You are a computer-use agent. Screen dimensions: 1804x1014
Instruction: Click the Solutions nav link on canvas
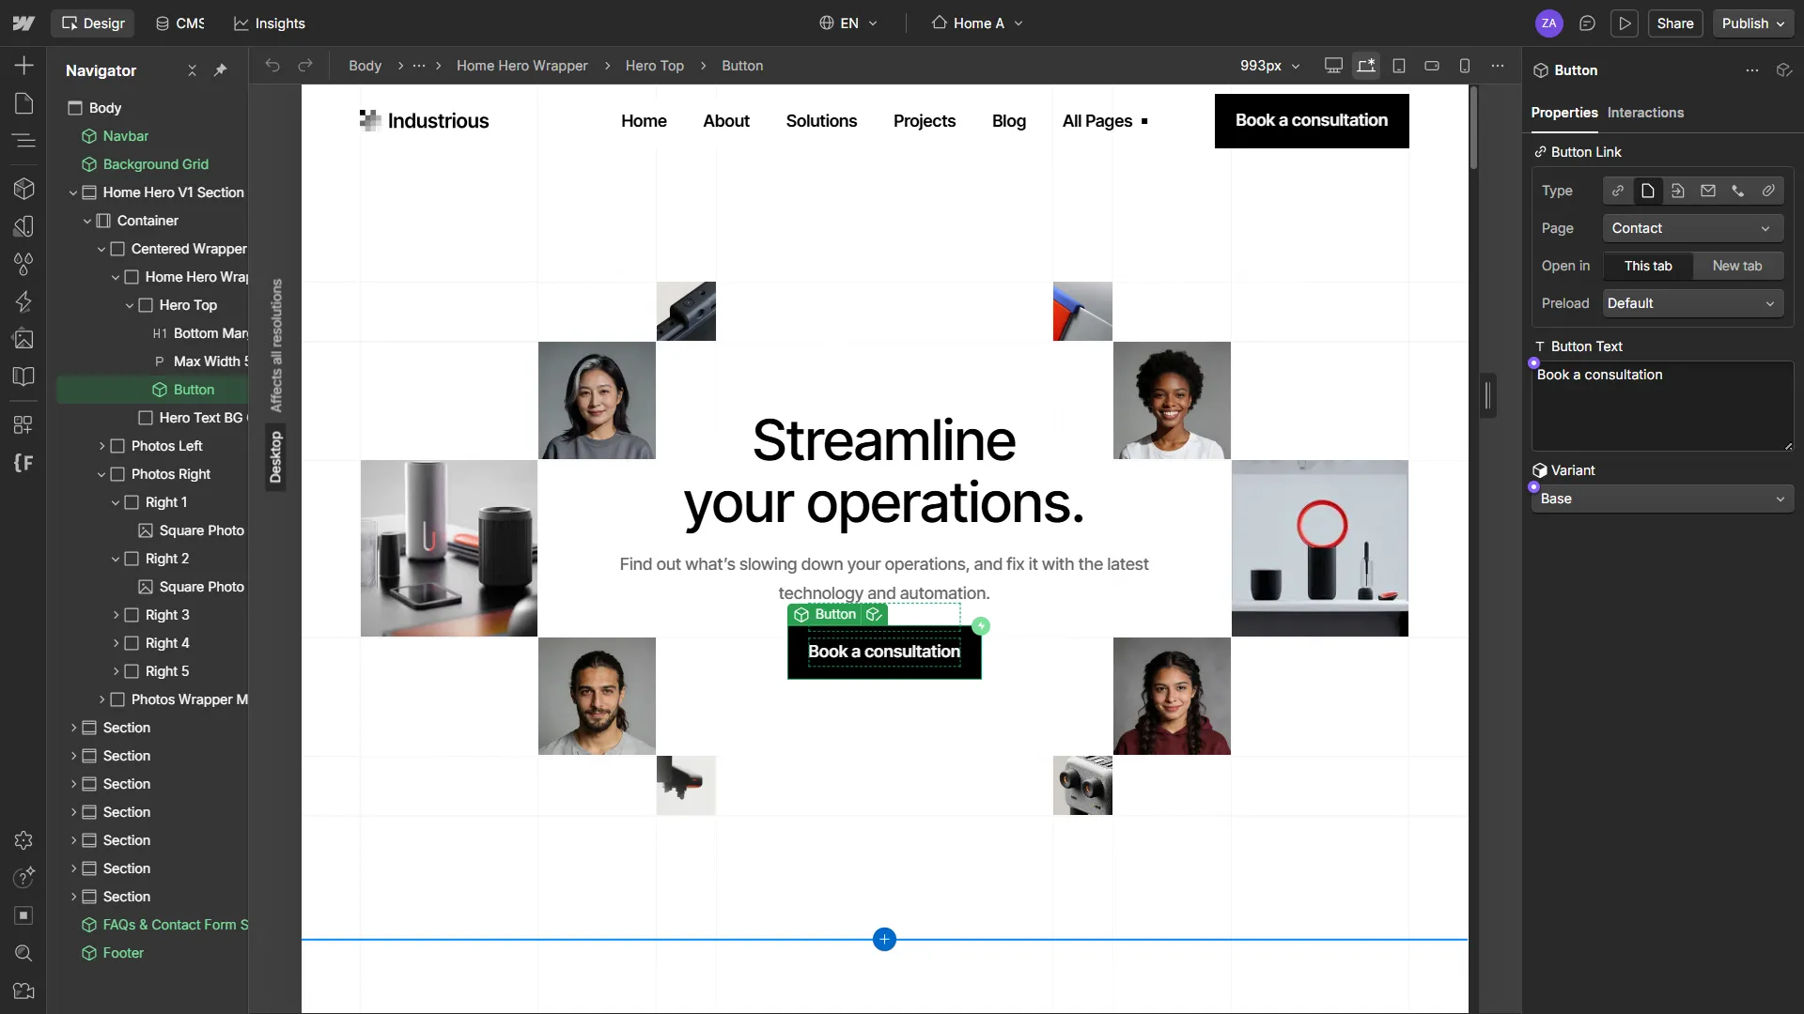click(x=821, y=121)
